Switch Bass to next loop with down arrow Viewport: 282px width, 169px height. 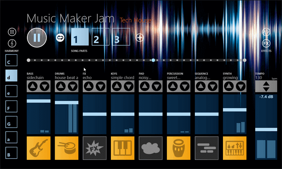pyautogui.click(x=45, y=87)
